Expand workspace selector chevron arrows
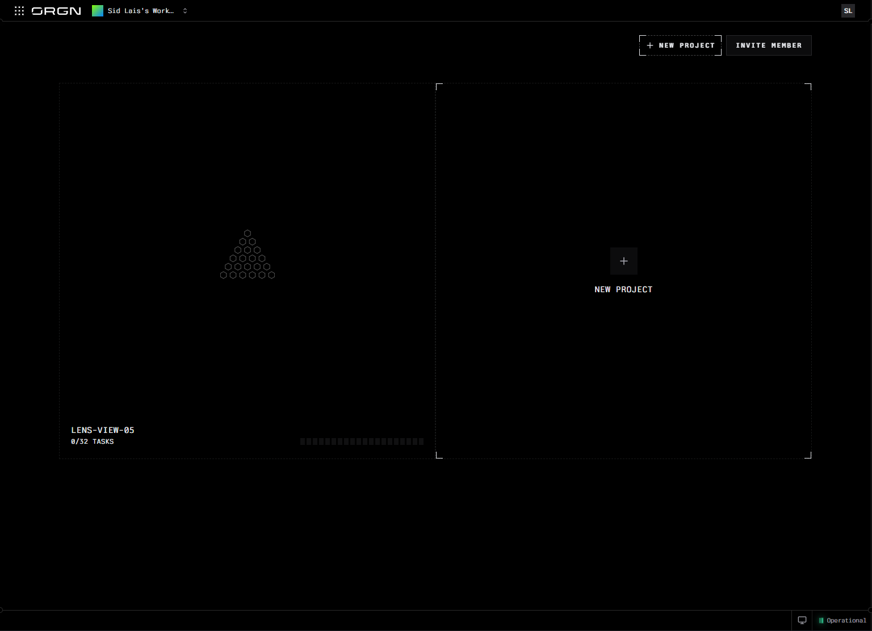This screenshot has height=631, width=872. click(185, 11)
